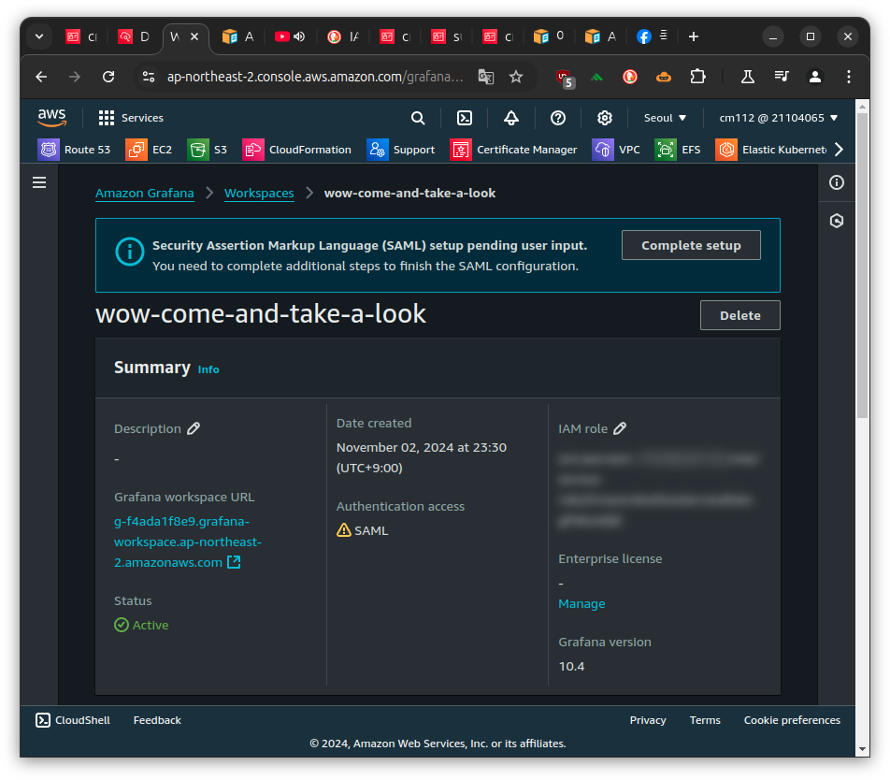Open the browser profile avatar menu
The width and height of the screenshot is (890, 780).
click(815, 77)
